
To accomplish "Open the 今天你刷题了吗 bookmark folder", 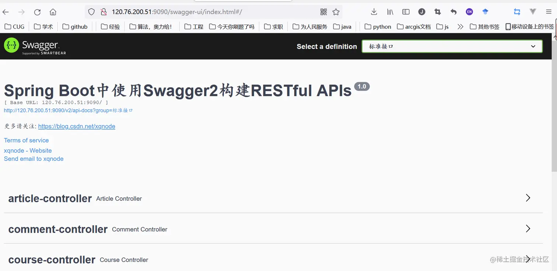I will tap(232, 26).
